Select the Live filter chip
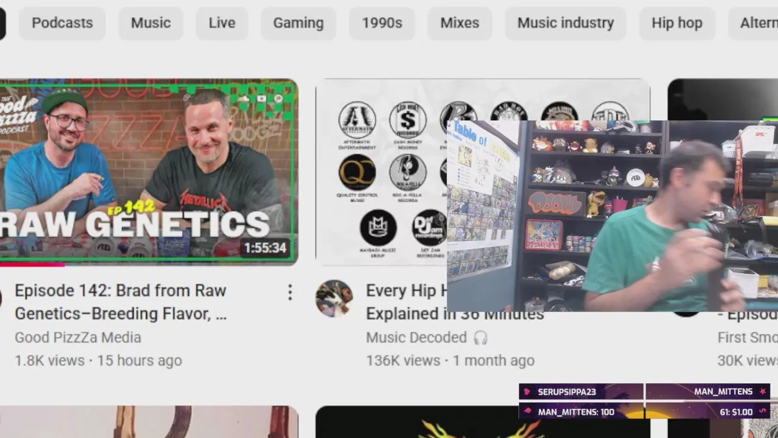 click(x=222, y=23)
